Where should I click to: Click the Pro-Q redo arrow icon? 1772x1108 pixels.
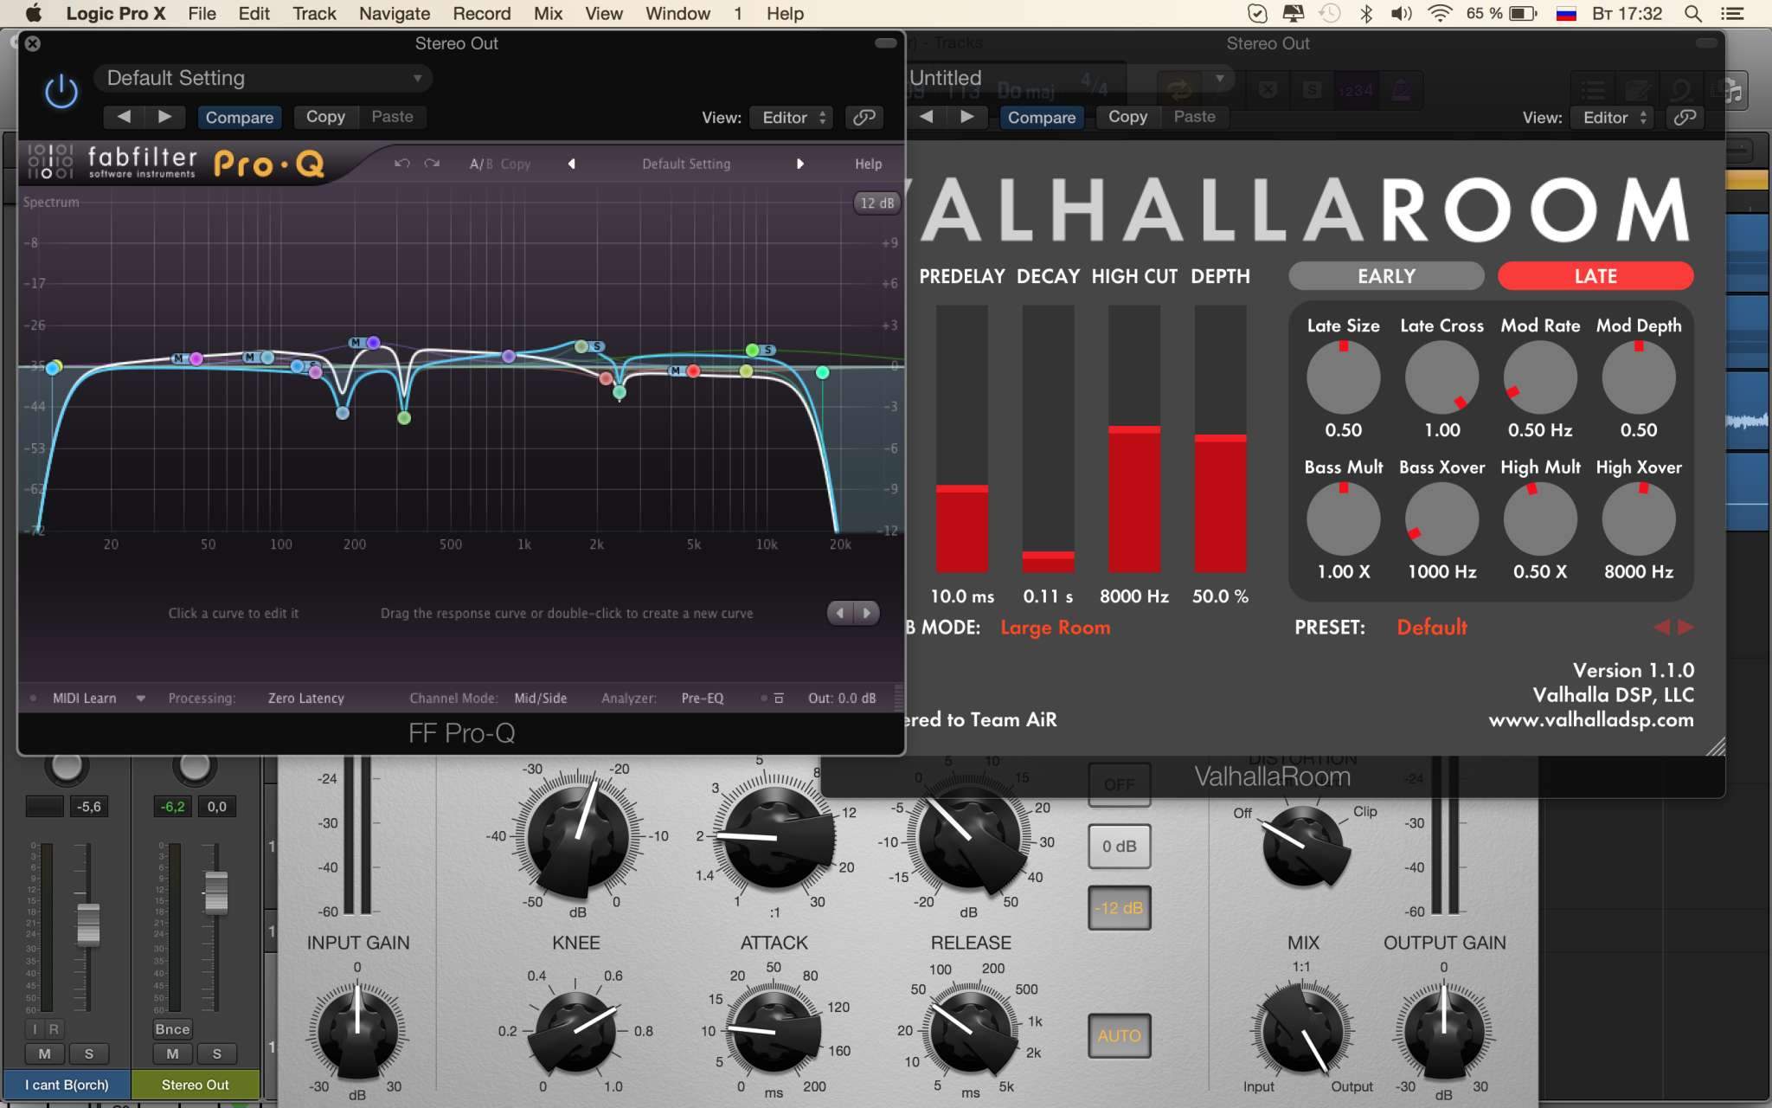coord(432,164)
